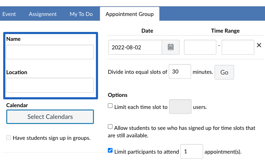Switch to the Event tab
This screenshot has width=265, height=165.
point(9,14)
